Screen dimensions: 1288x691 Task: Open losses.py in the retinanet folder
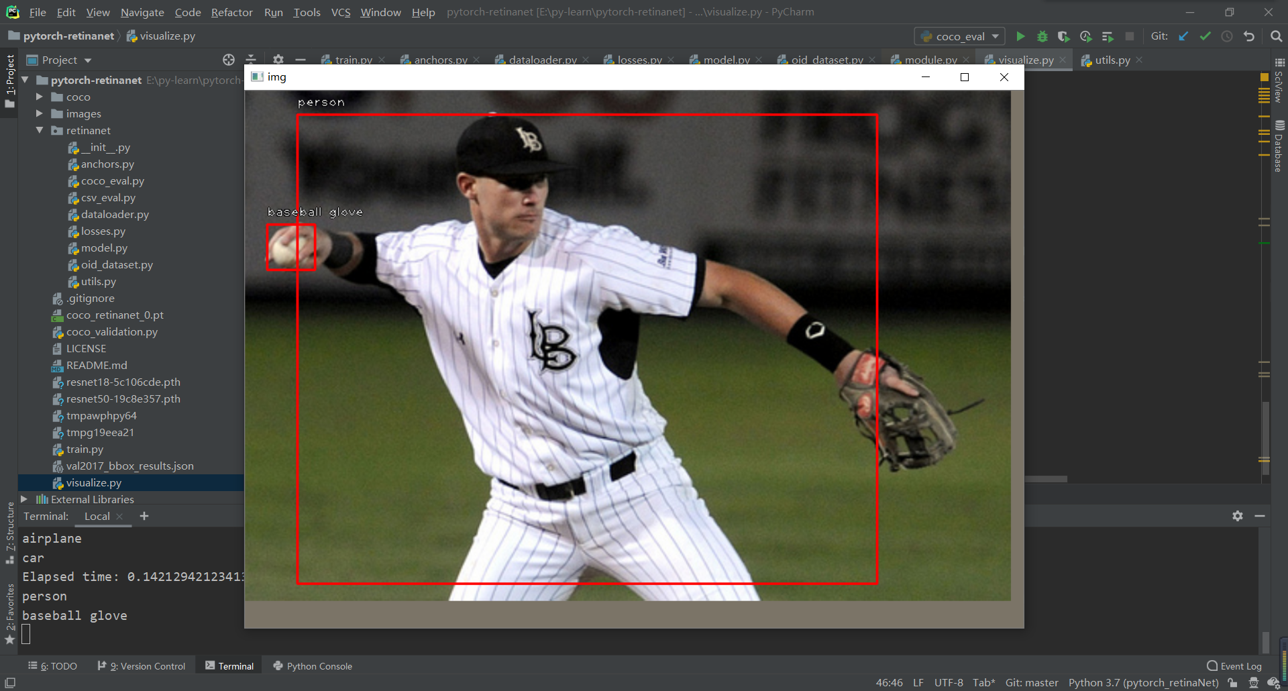pos(103,231)
